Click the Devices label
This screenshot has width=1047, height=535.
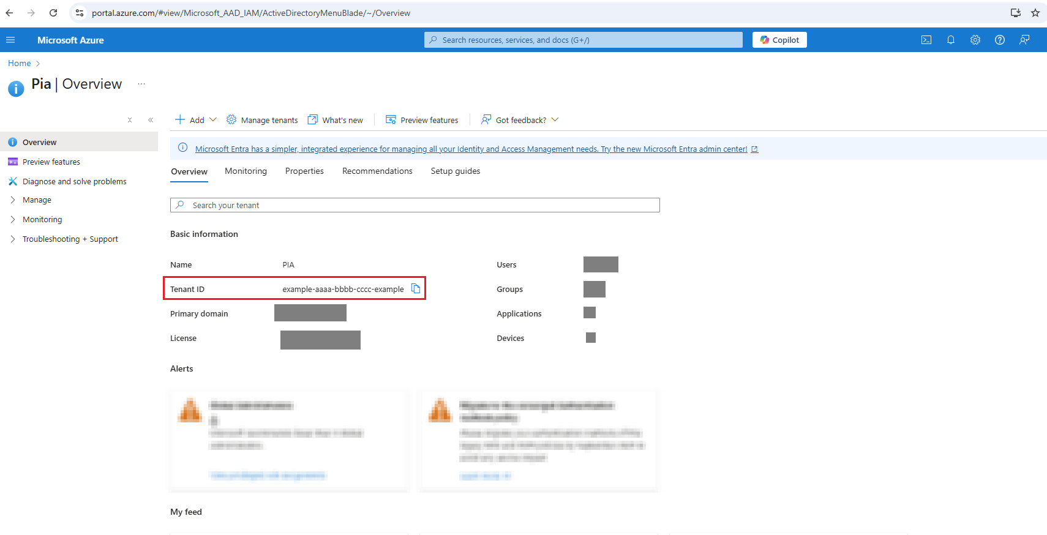[x=511, y=338]
